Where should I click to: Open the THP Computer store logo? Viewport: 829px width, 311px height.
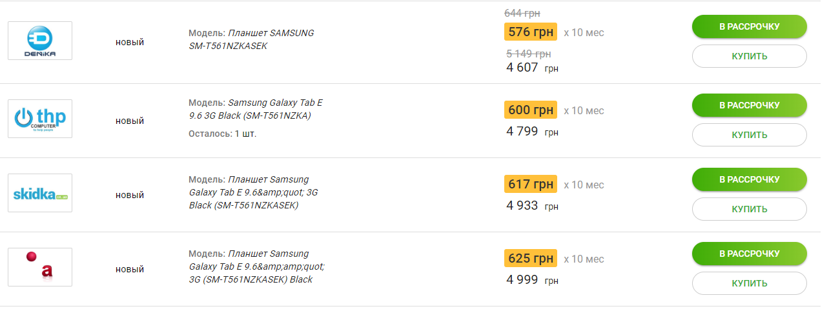pyautogui.click(x=40, y=119)
